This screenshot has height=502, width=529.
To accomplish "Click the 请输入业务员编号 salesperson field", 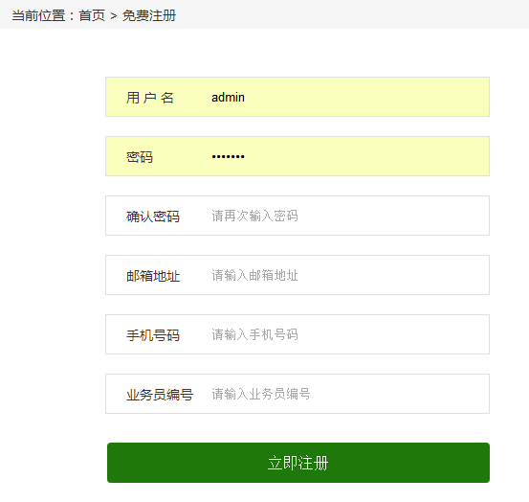I will pyautogui.click(x=298, y=394).
